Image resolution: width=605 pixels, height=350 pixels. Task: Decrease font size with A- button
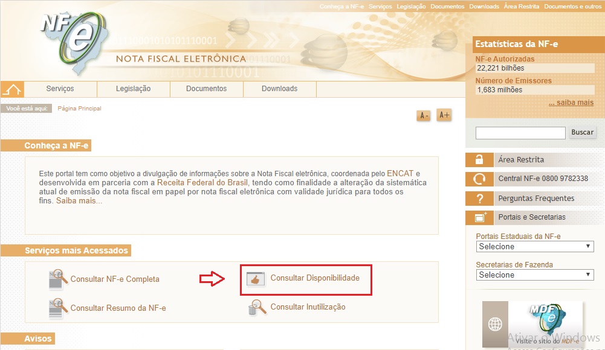point(423,115)
